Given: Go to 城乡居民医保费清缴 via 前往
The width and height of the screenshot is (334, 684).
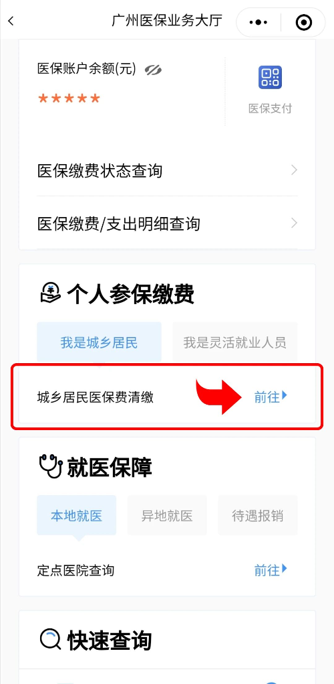Looking at the screenshot, I should (271, 397).
